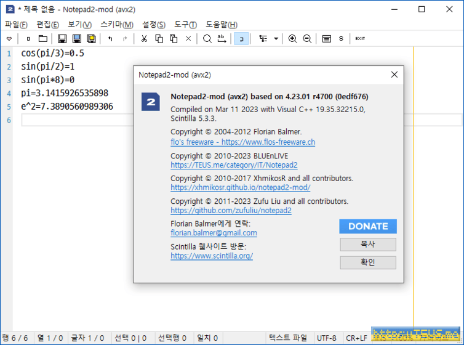
Task: Click the S toolbar icon
Action: tap(341, 39)
